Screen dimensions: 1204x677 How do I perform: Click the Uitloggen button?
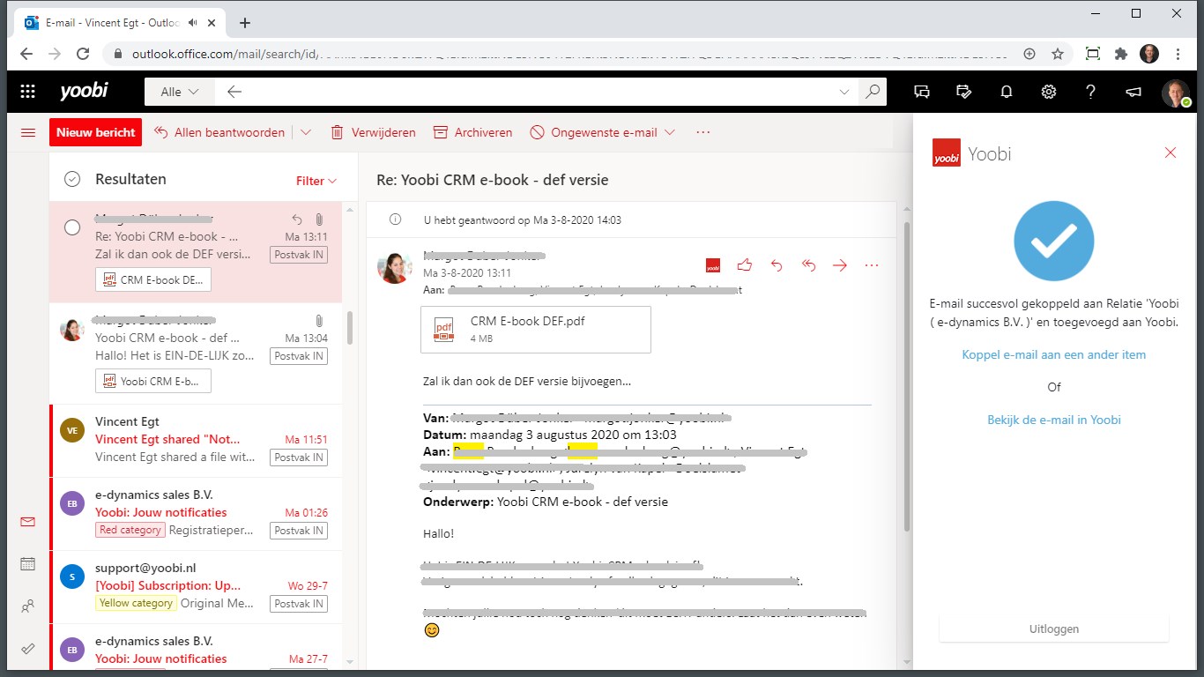click(x=1054, y=629)
